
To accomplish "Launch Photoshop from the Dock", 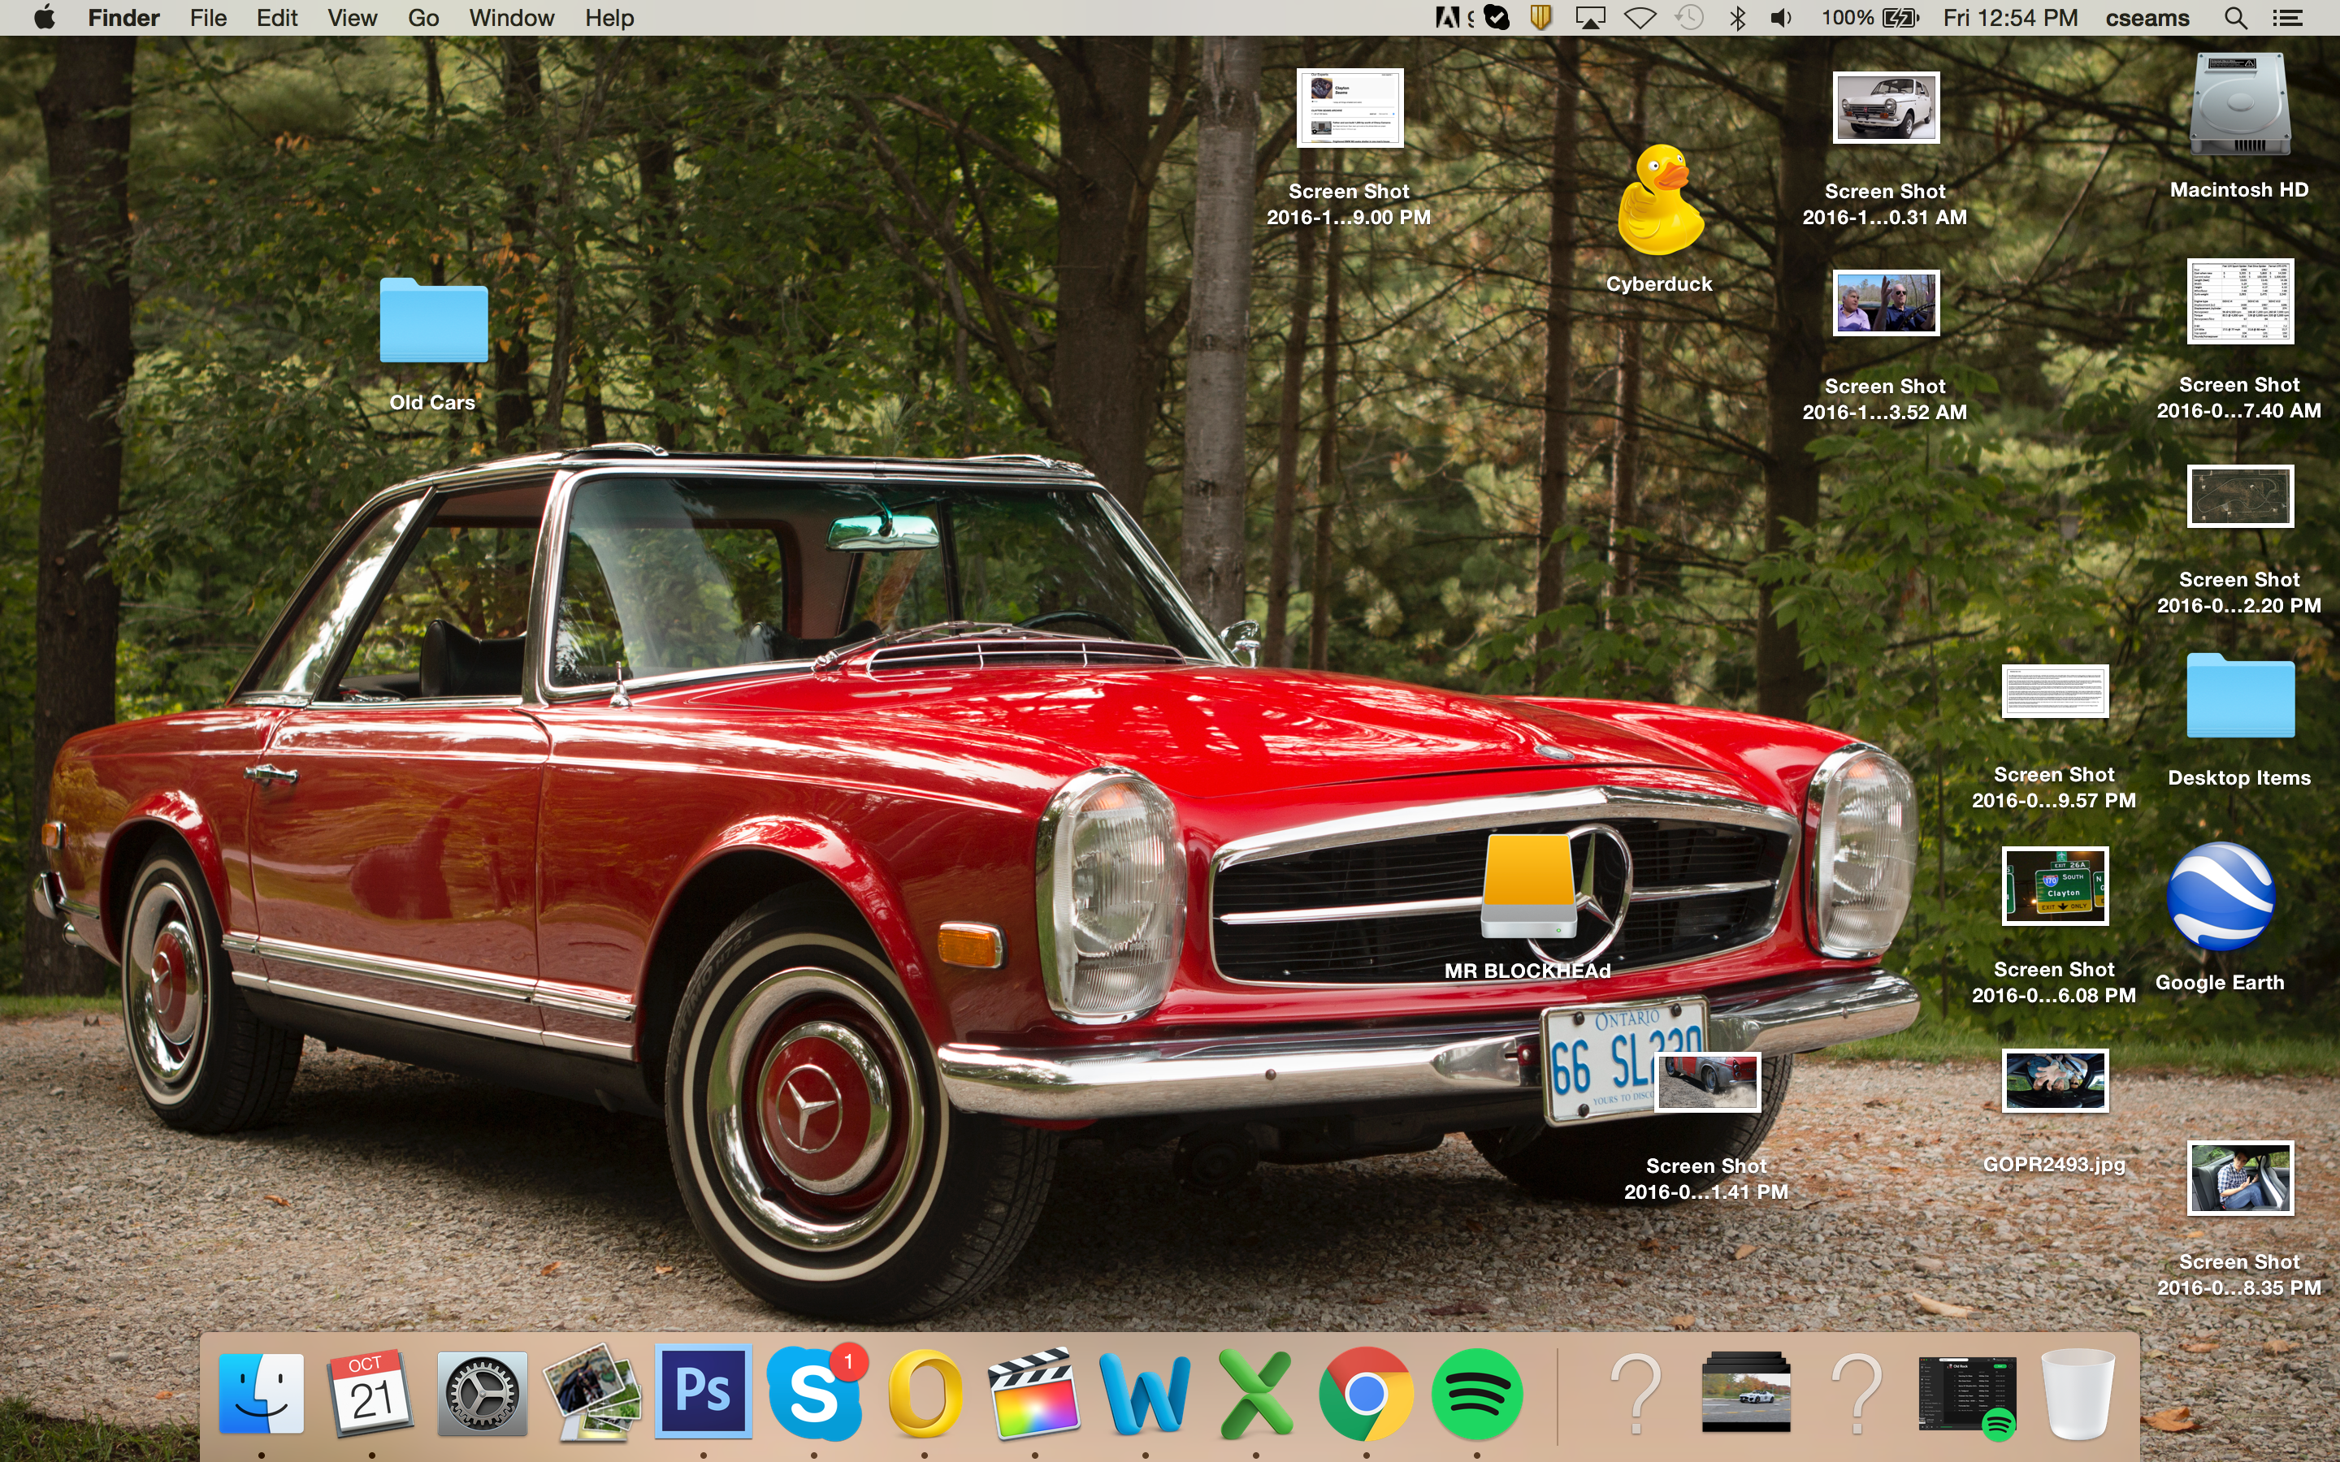I will point(703,1391).
